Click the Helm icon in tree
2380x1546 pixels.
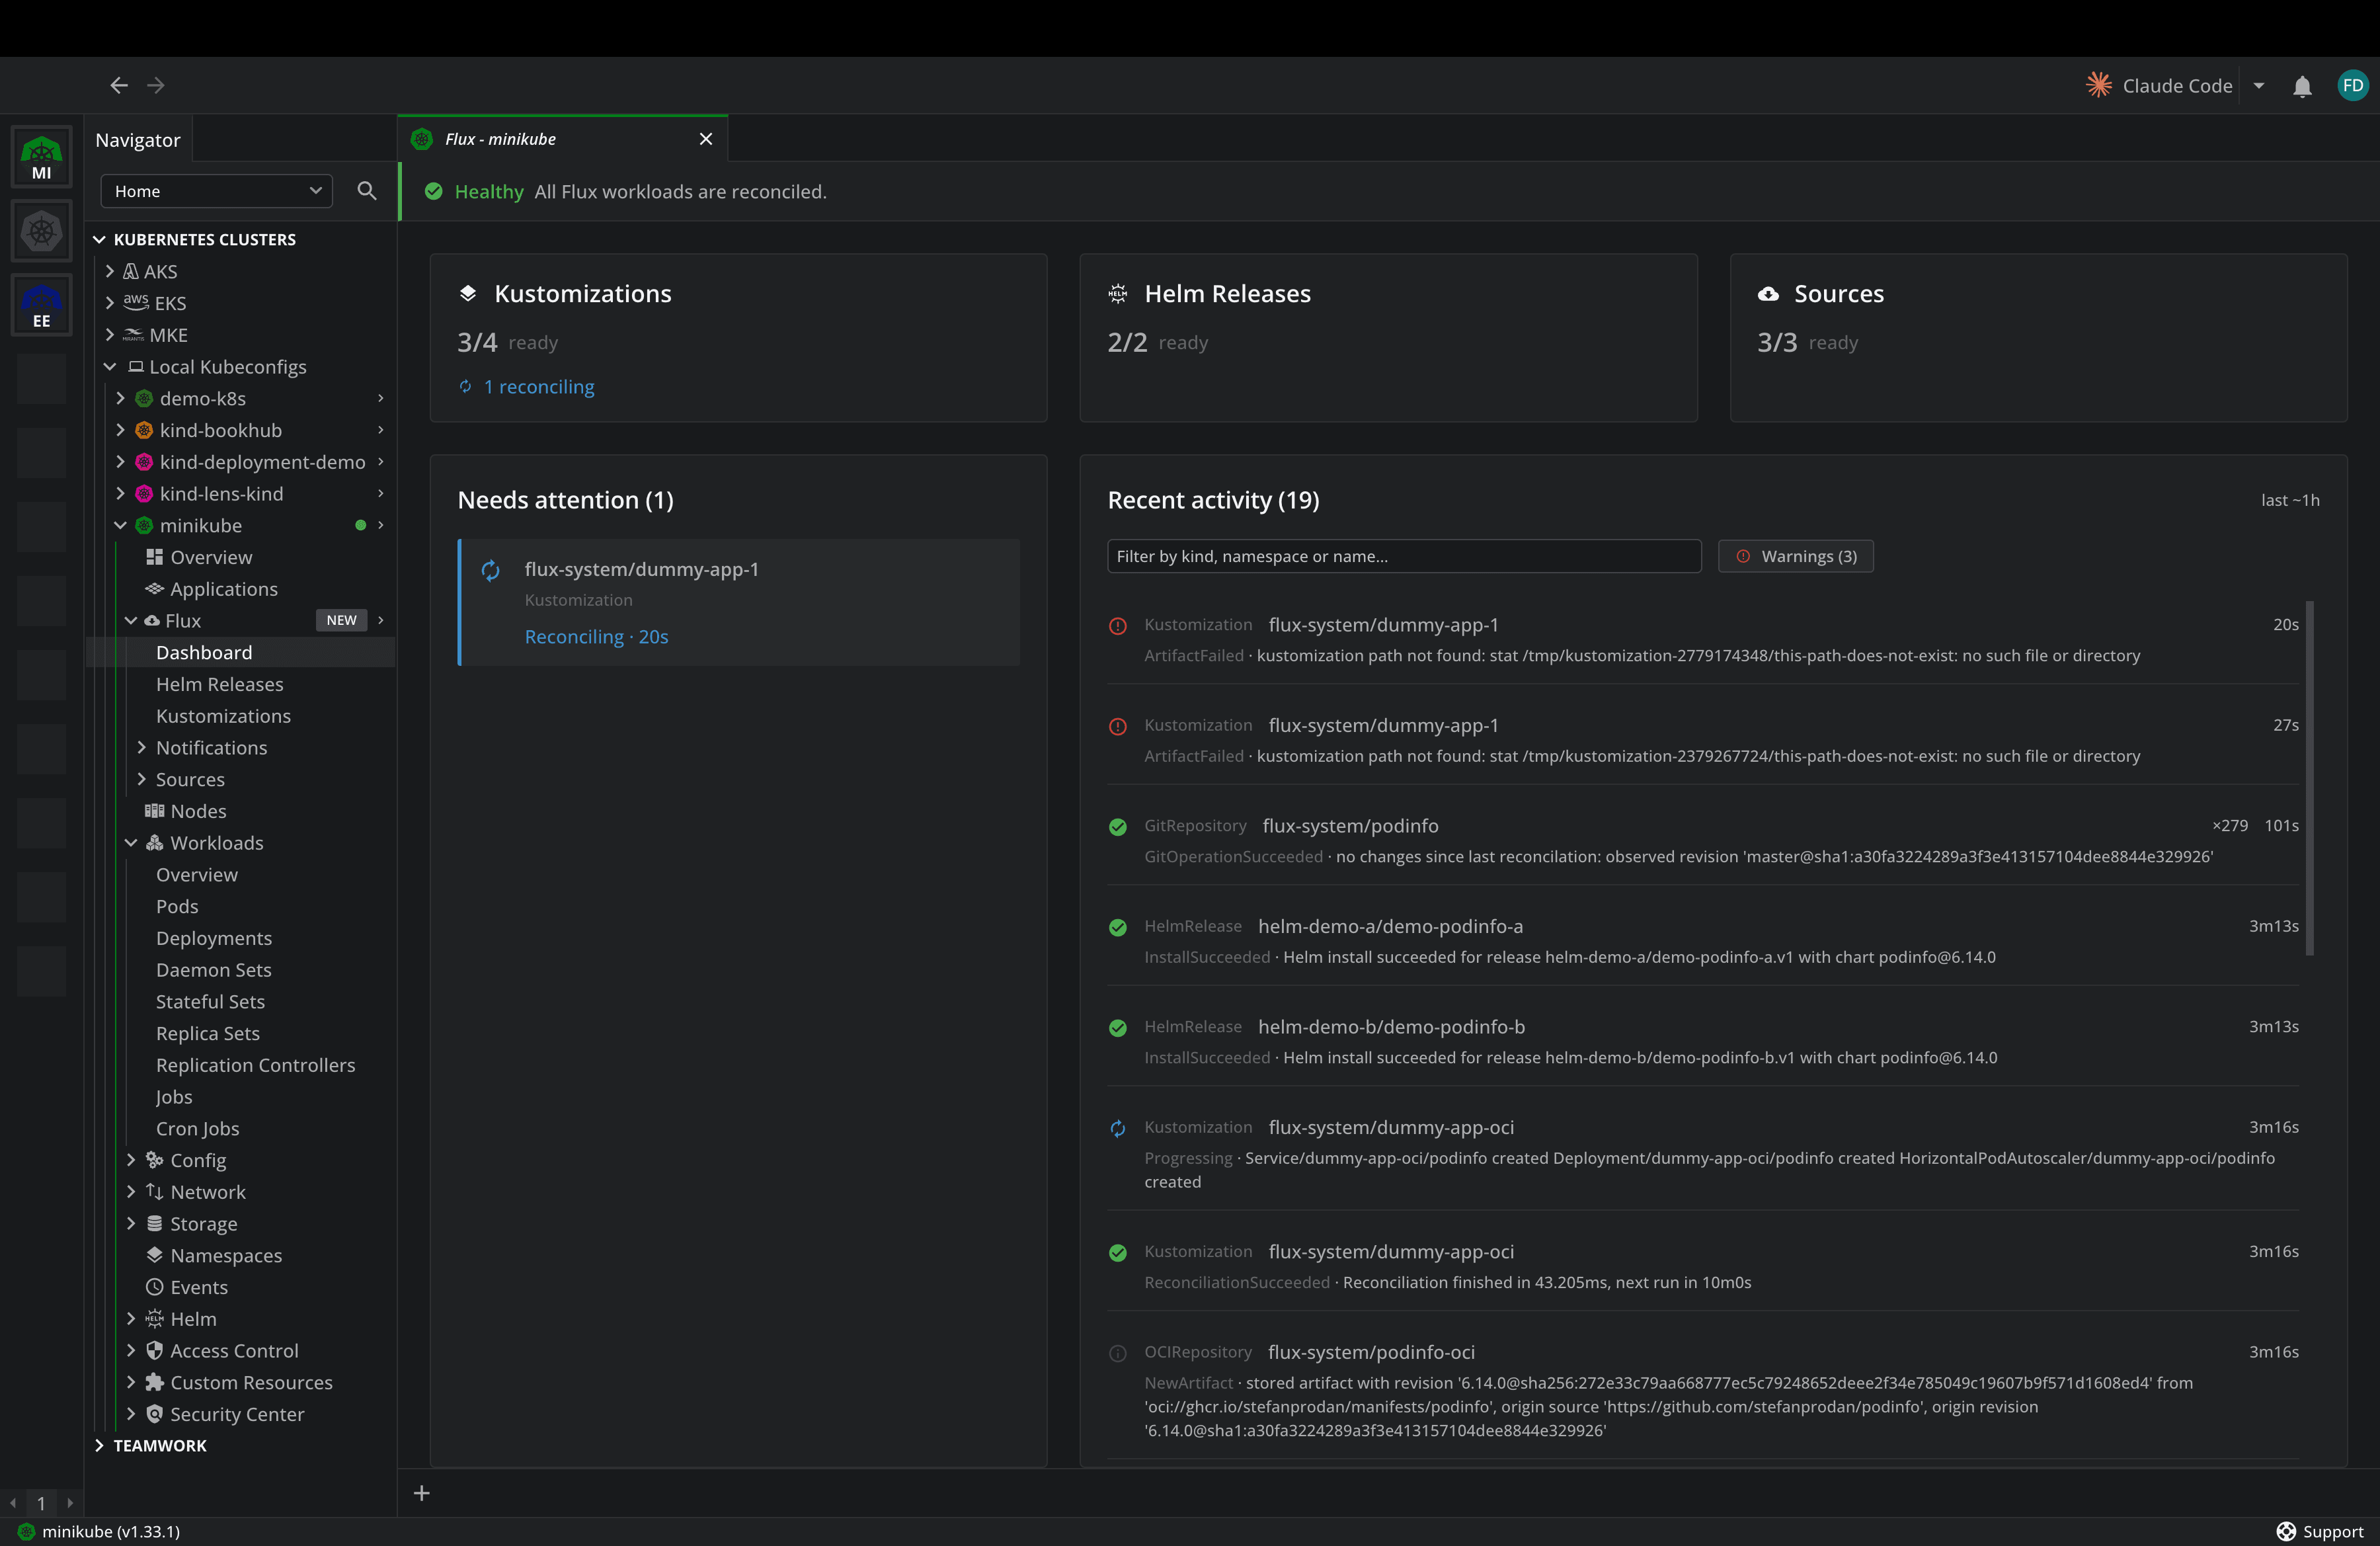154,1319
